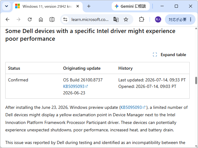Open site information icon in address bar
The height and width of the screenshot is (148, 198).
pyautogui.click(x=65, y=19)
